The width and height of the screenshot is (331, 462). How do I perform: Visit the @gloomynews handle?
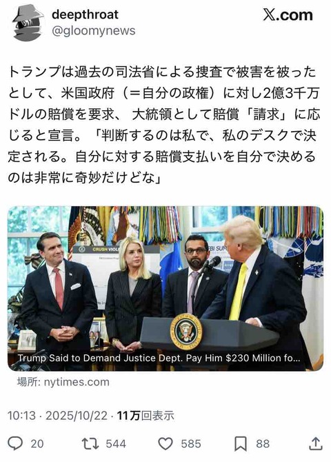pyautogui.click(x=93, y=30)
